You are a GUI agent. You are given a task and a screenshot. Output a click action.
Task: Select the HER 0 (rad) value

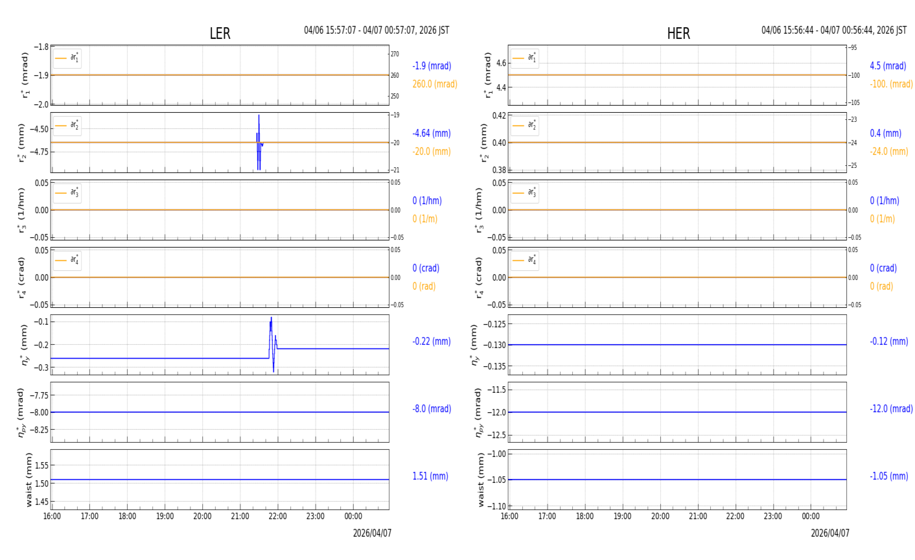[x=881, y=286]
